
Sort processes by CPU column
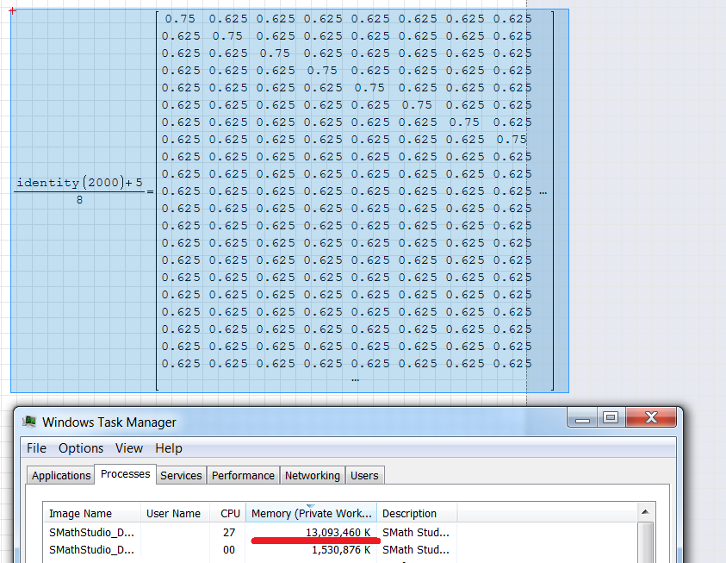(x=230, y=513)
